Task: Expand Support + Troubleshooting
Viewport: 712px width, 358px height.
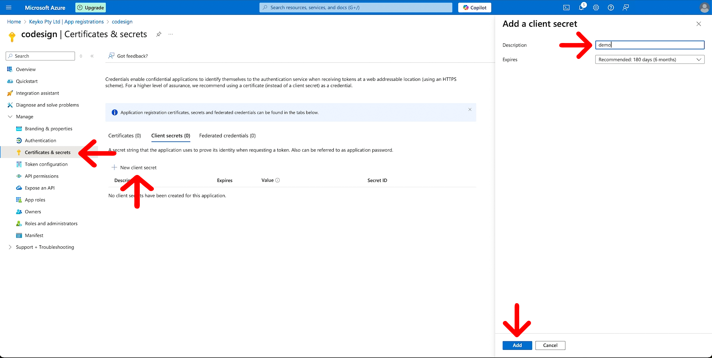Action: (x=44, y=247)
